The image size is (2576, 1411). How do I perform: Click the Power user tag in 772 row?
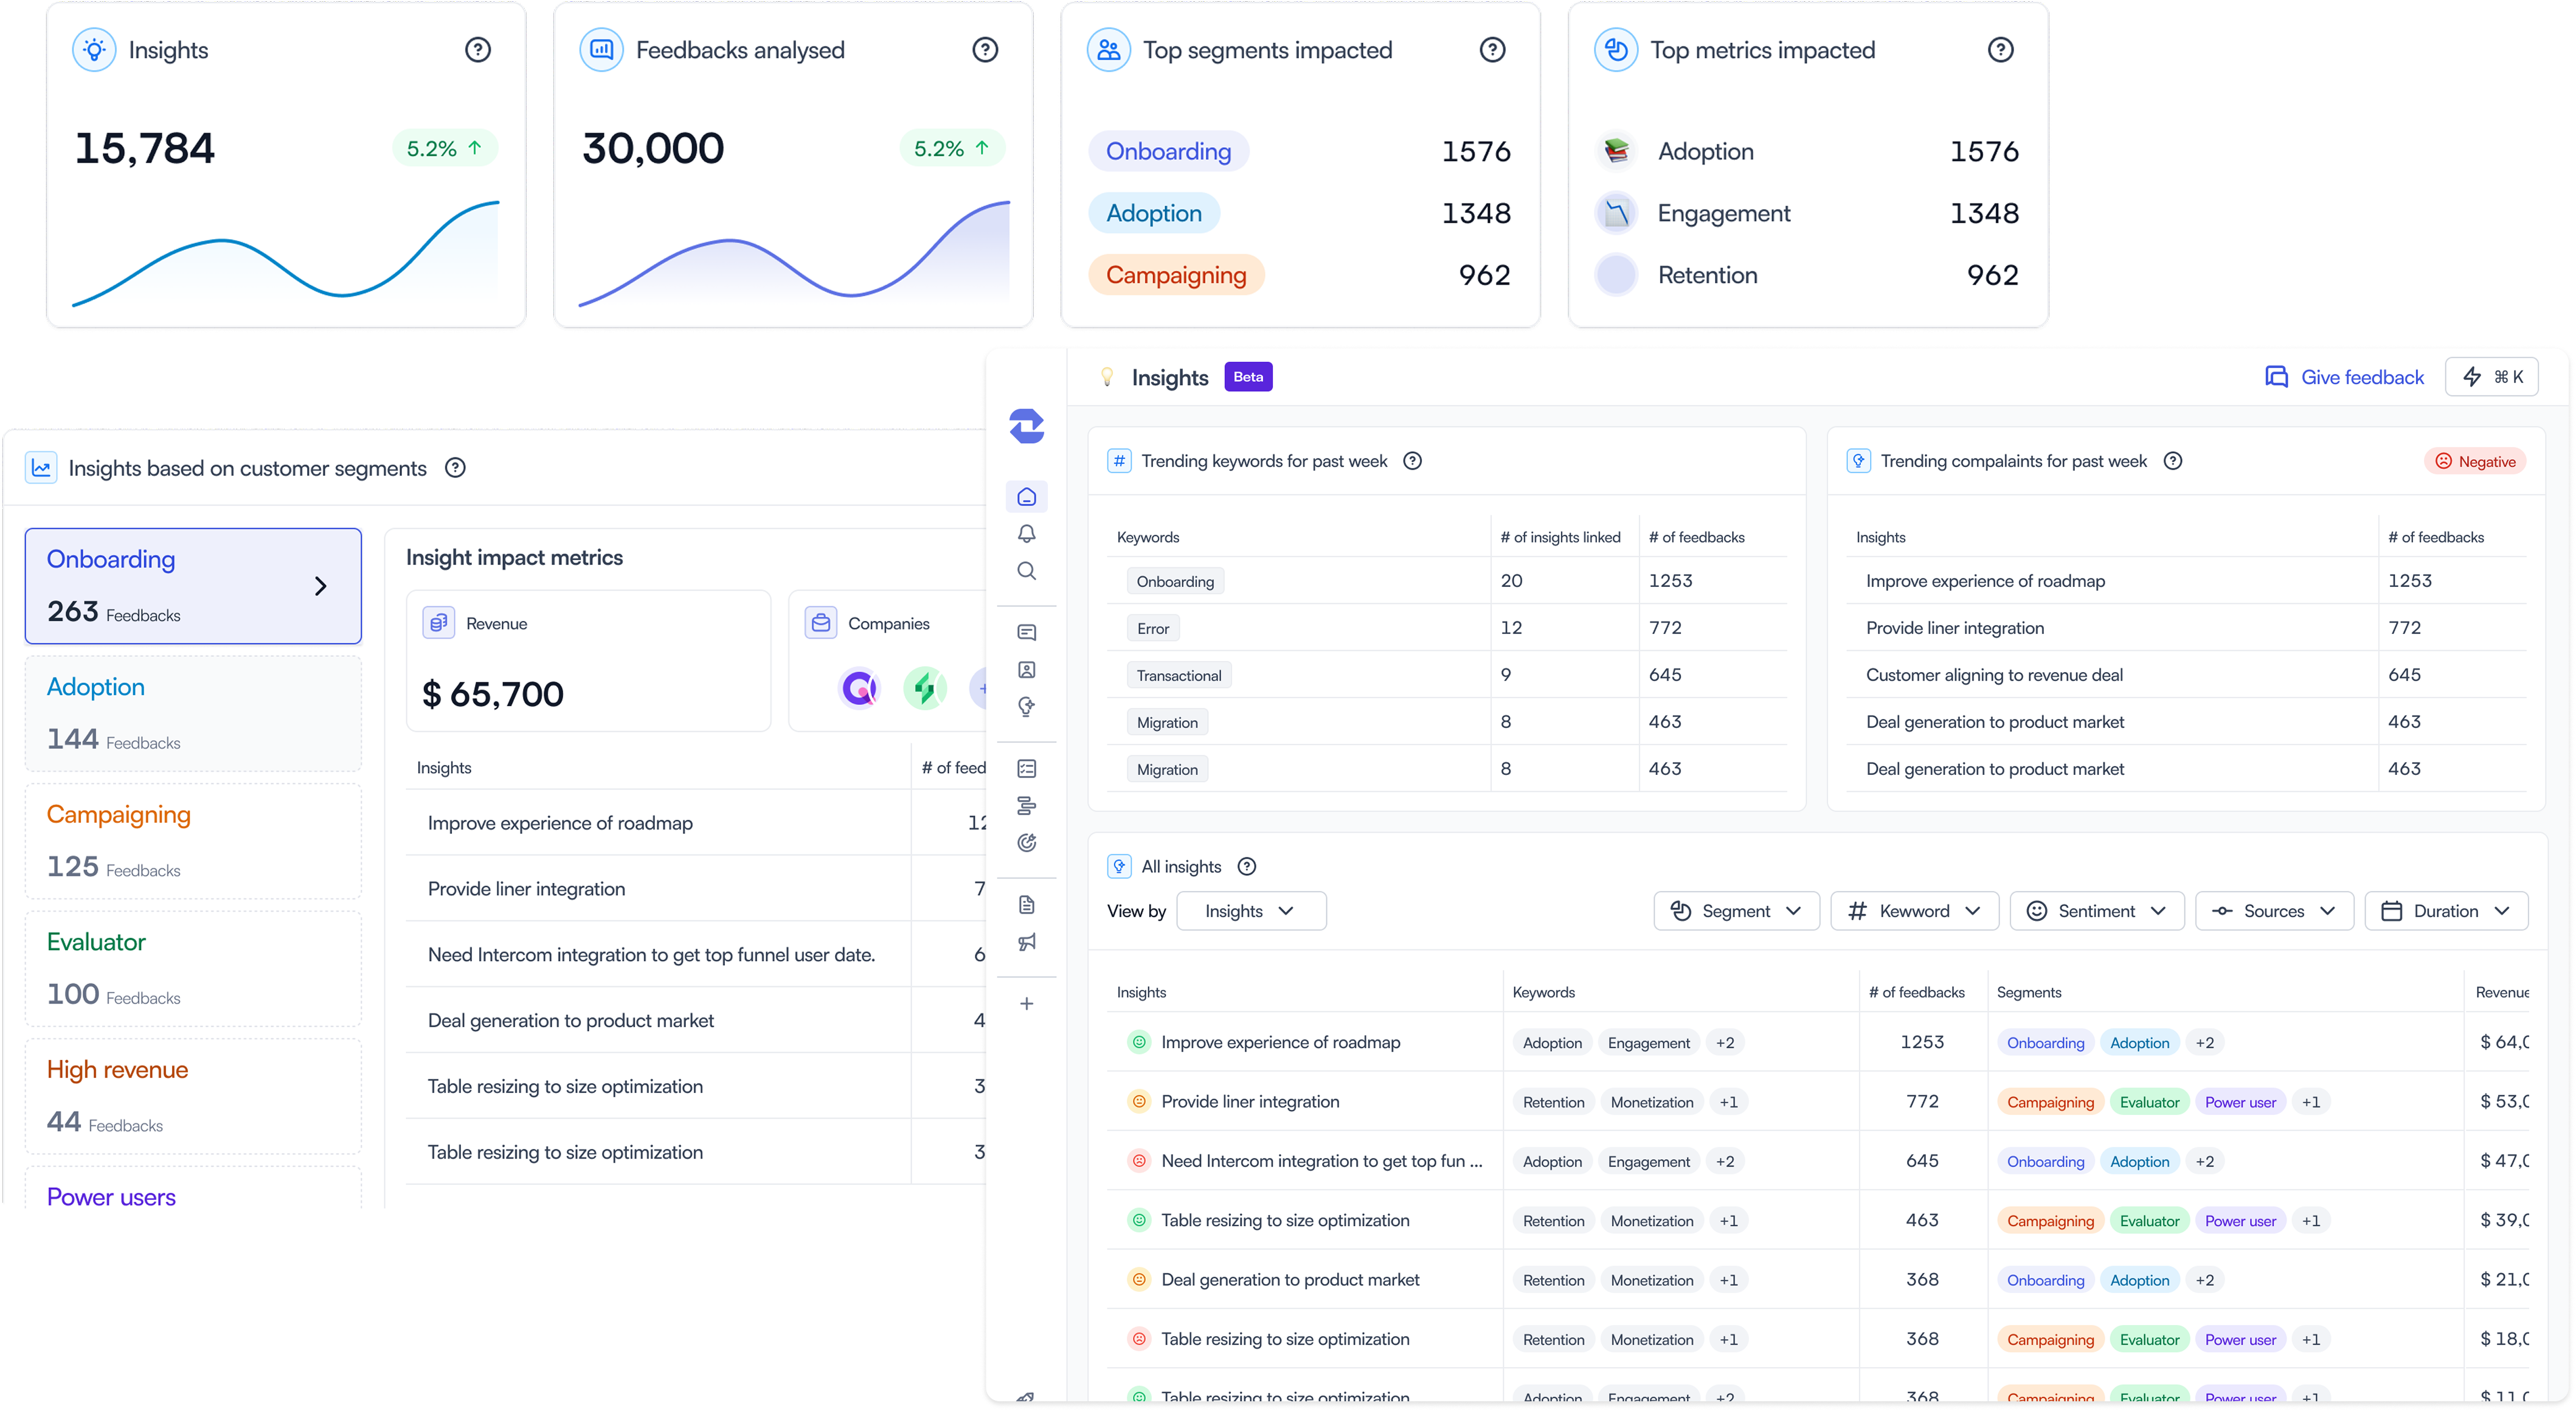pyautogui.click(x=2240, y=1102)
